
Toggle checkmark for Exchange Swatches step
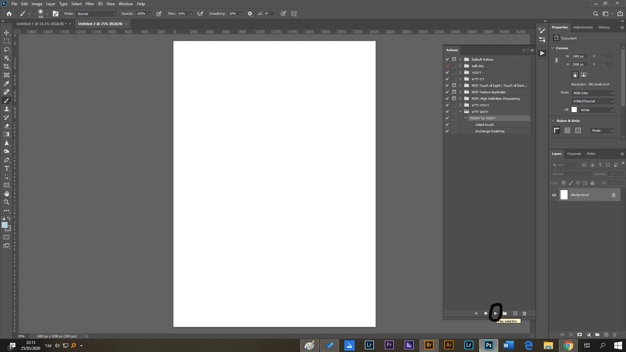447,131
